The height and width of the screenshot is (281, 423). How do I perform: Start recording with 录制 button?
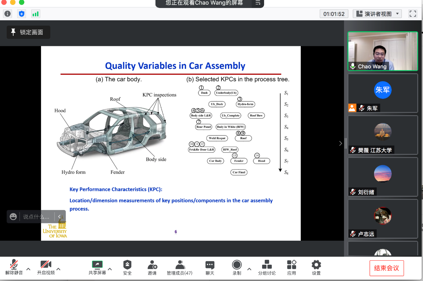[x=237, y=268]
